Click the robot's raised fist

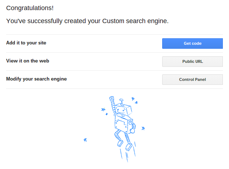[112, 99]
